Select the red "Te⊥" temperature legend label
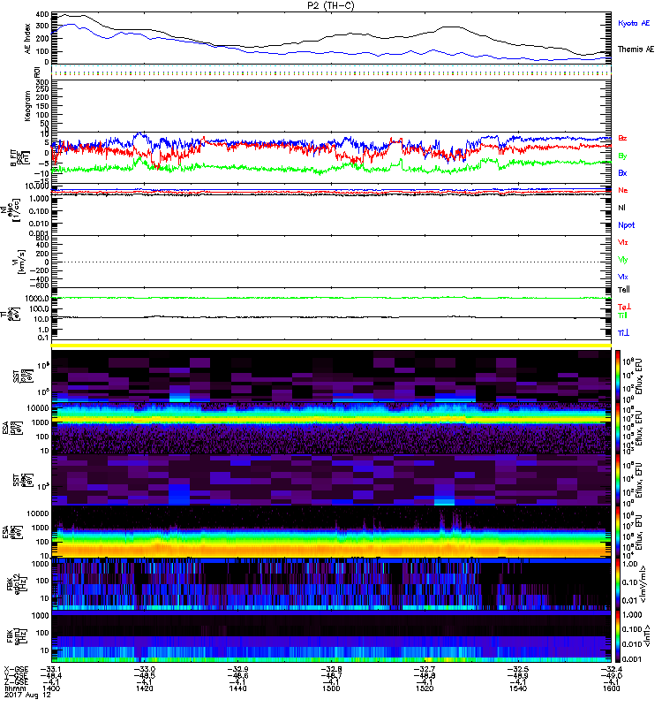 [624, 307]
